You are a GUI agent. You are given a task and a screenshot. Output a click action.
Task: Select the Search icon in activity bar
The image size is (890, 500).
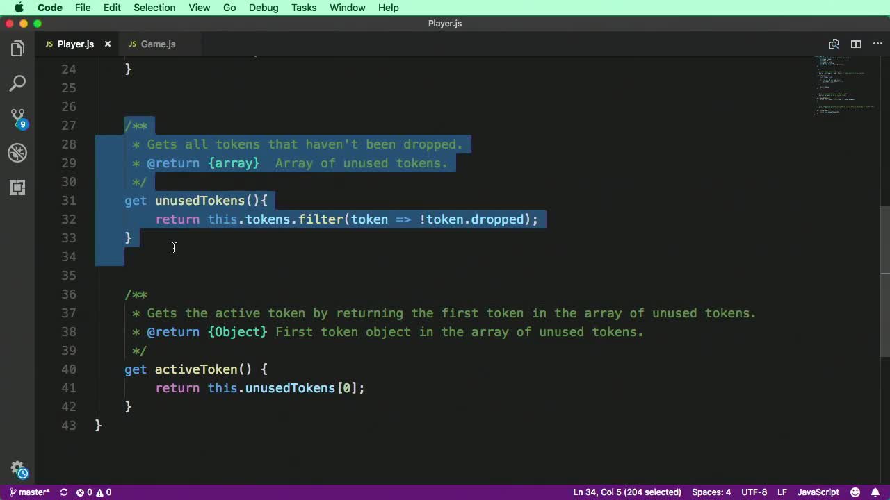coord(17,83)
